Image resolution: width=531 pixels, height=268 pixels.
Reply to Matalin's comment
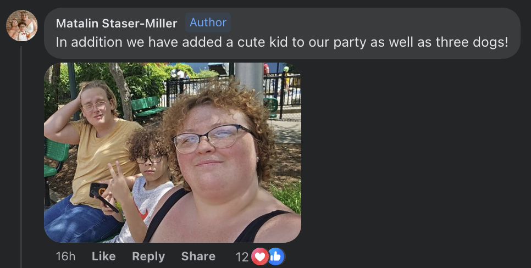pos(148,256)
